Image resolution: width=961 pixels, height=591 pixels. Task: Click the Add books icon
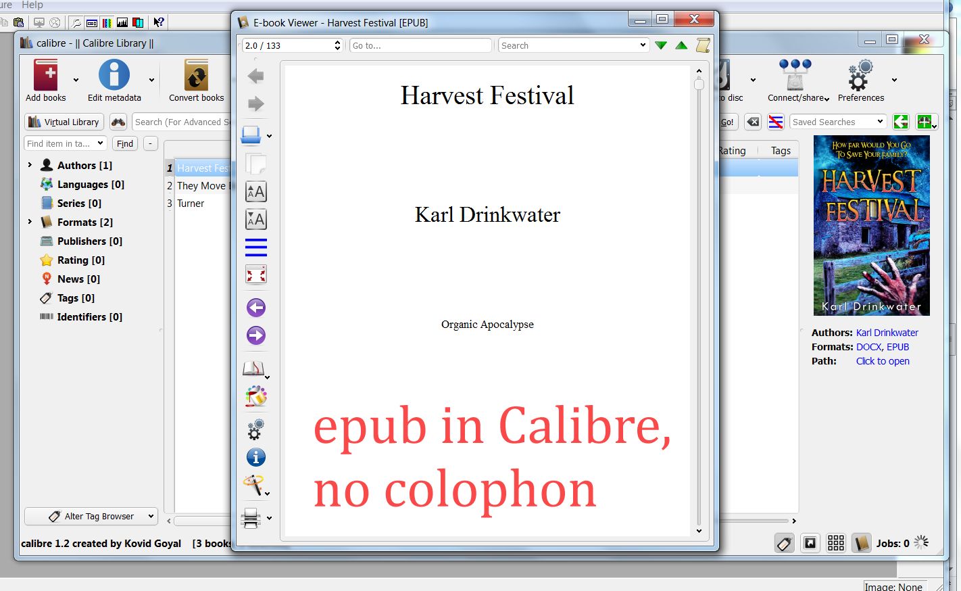pos(46,74)
